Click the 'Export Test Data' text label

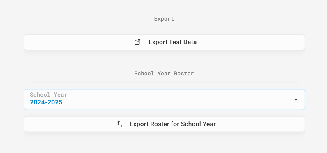click(x=172, y=42)
